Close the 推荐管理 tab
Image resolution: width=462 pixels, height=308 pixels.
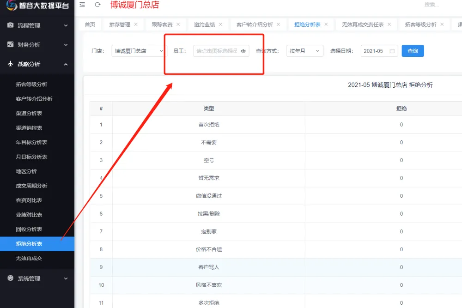point(136,24)
